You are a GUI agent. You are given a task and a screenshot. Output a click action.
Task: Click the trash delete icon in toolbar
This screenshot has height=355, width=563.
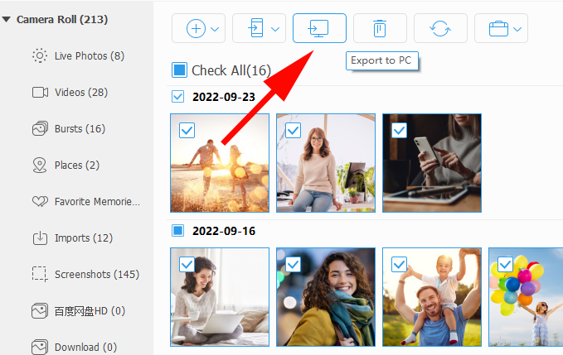380,28
